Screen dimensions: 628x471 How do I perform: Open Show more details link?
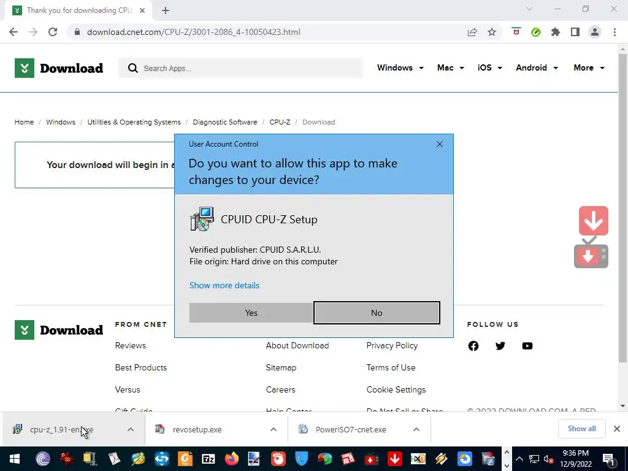coord(224,285)
